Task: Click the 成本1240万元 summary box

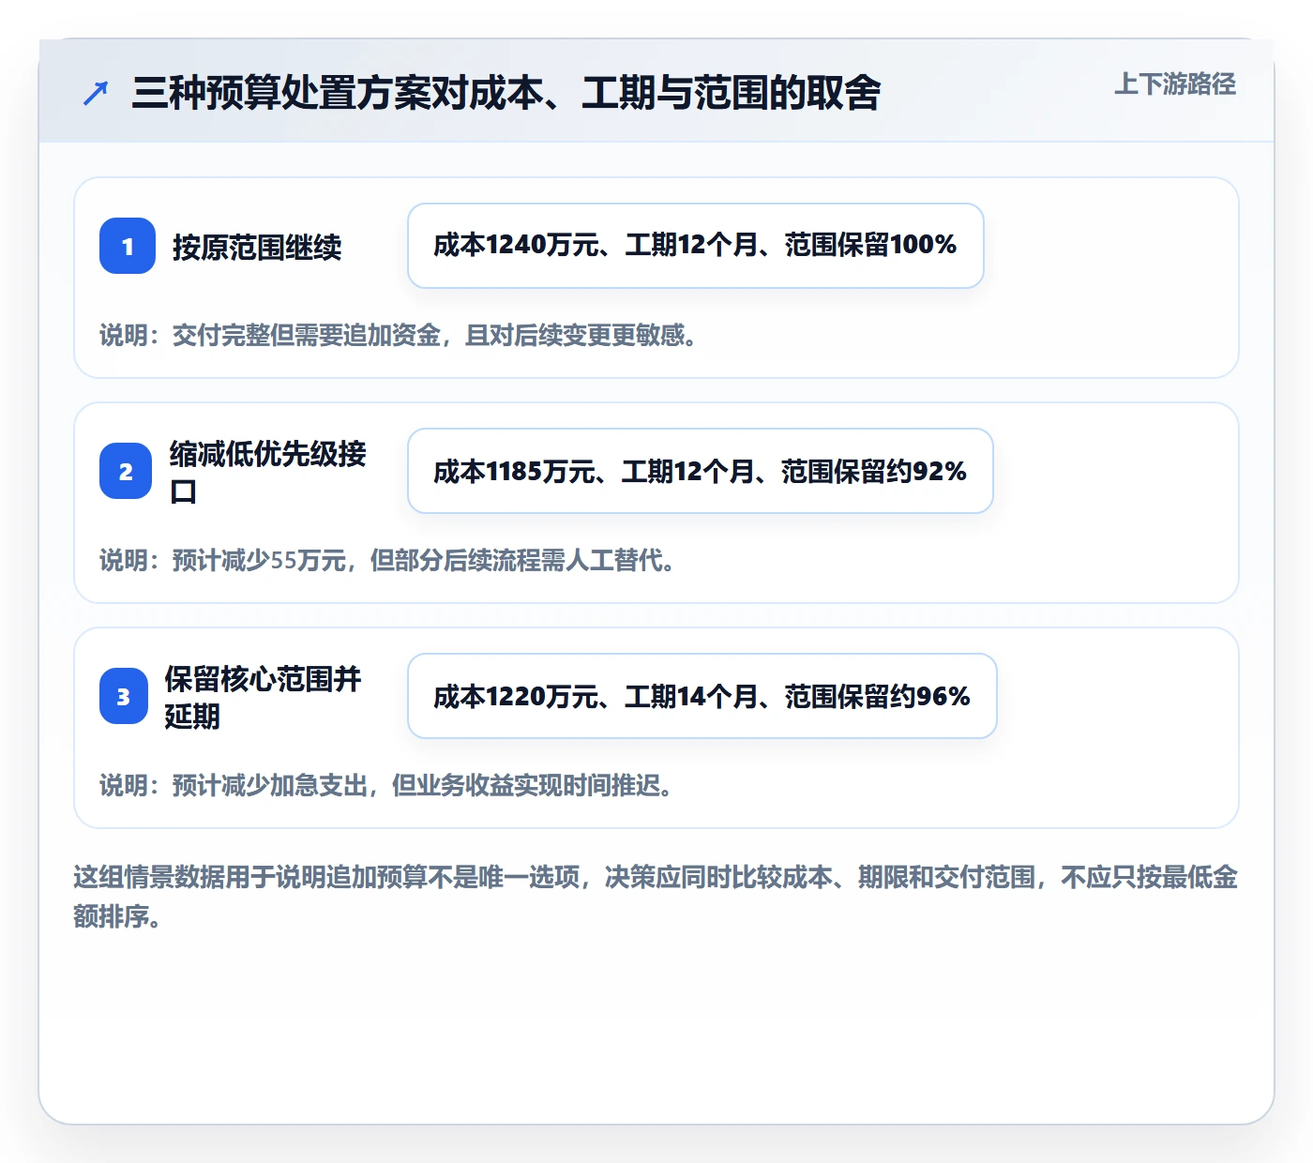Action: click(x=696, y=246)
